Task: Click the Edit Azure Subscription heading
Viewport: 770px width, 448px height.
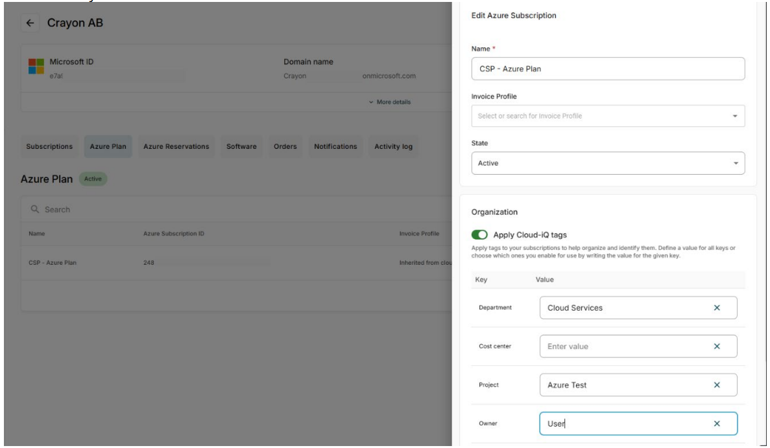Action: [x=514, y=16]
